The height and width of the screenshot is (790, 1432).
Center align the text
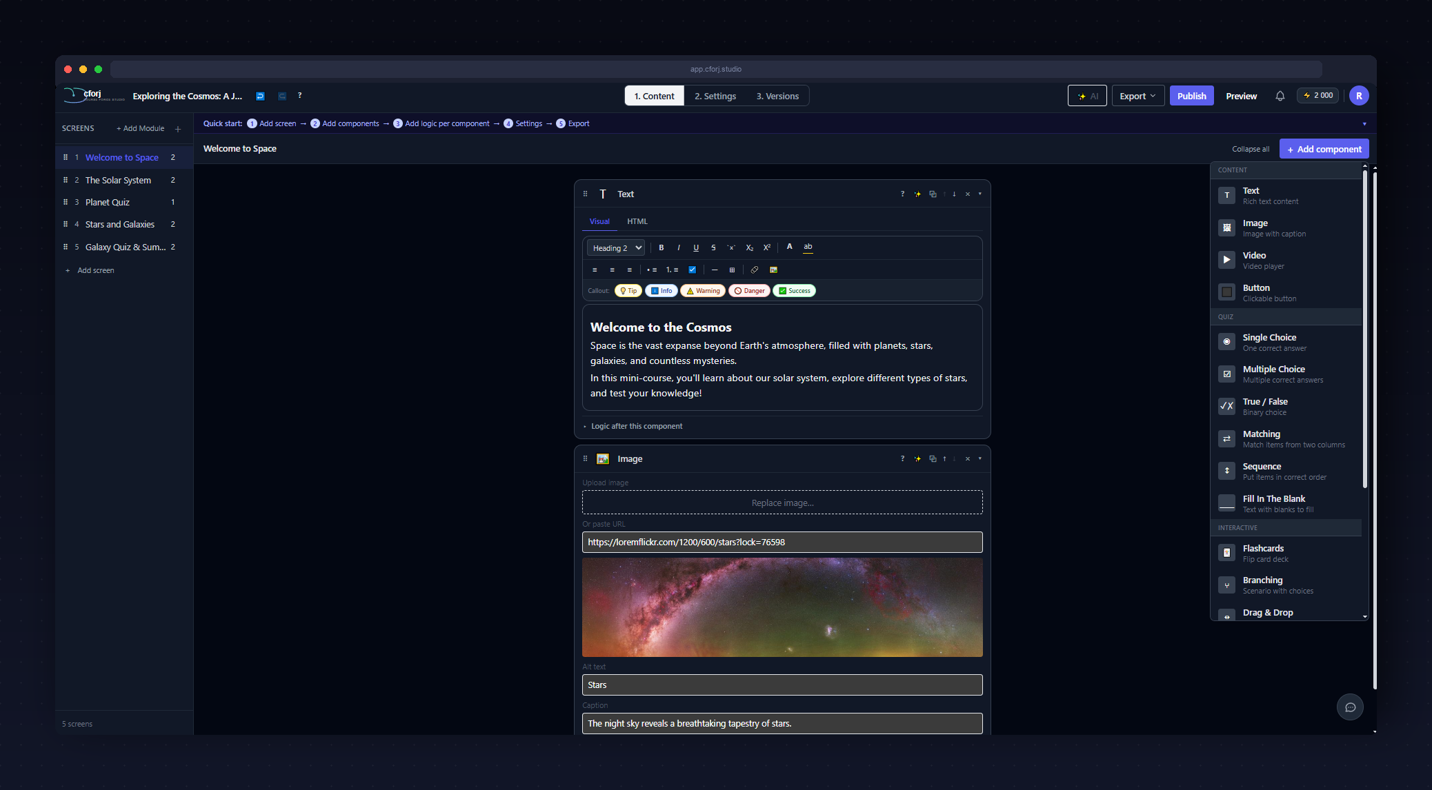click(x=612, y=270)
